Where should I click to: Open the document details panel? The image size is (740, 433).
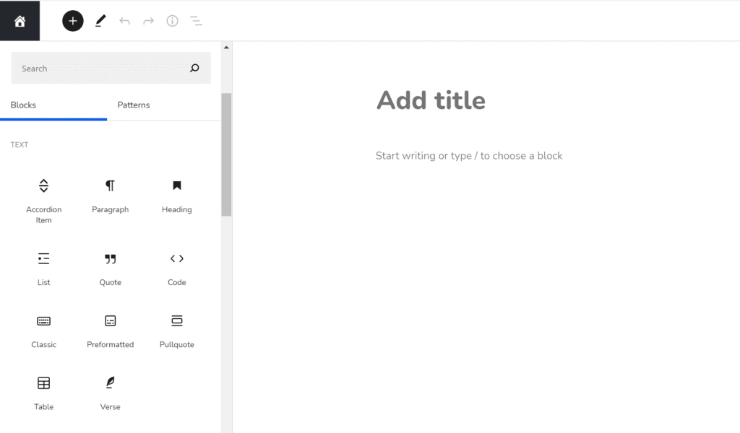[x=172, y=20]
